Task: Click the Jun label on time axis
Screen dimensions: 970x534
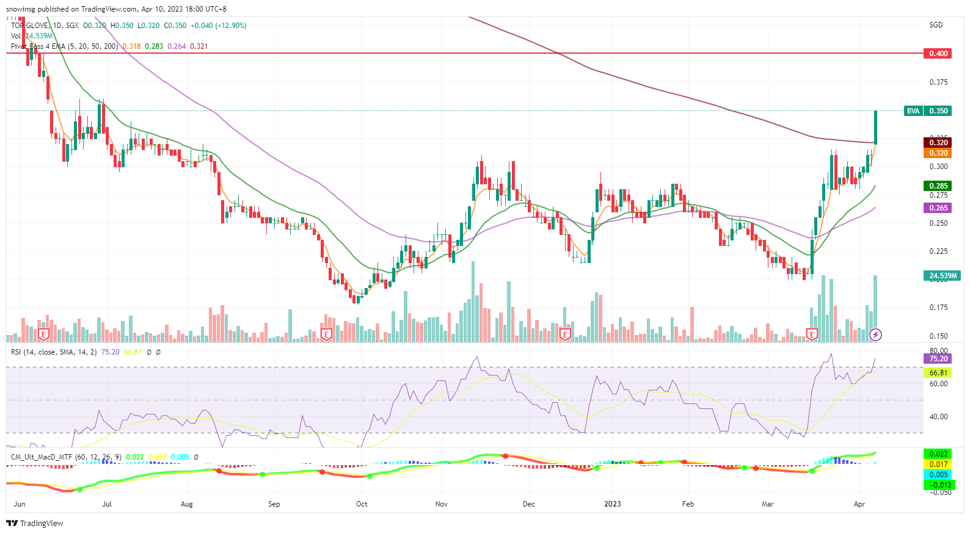Action: pyautogui.click(x=20, y=504)
